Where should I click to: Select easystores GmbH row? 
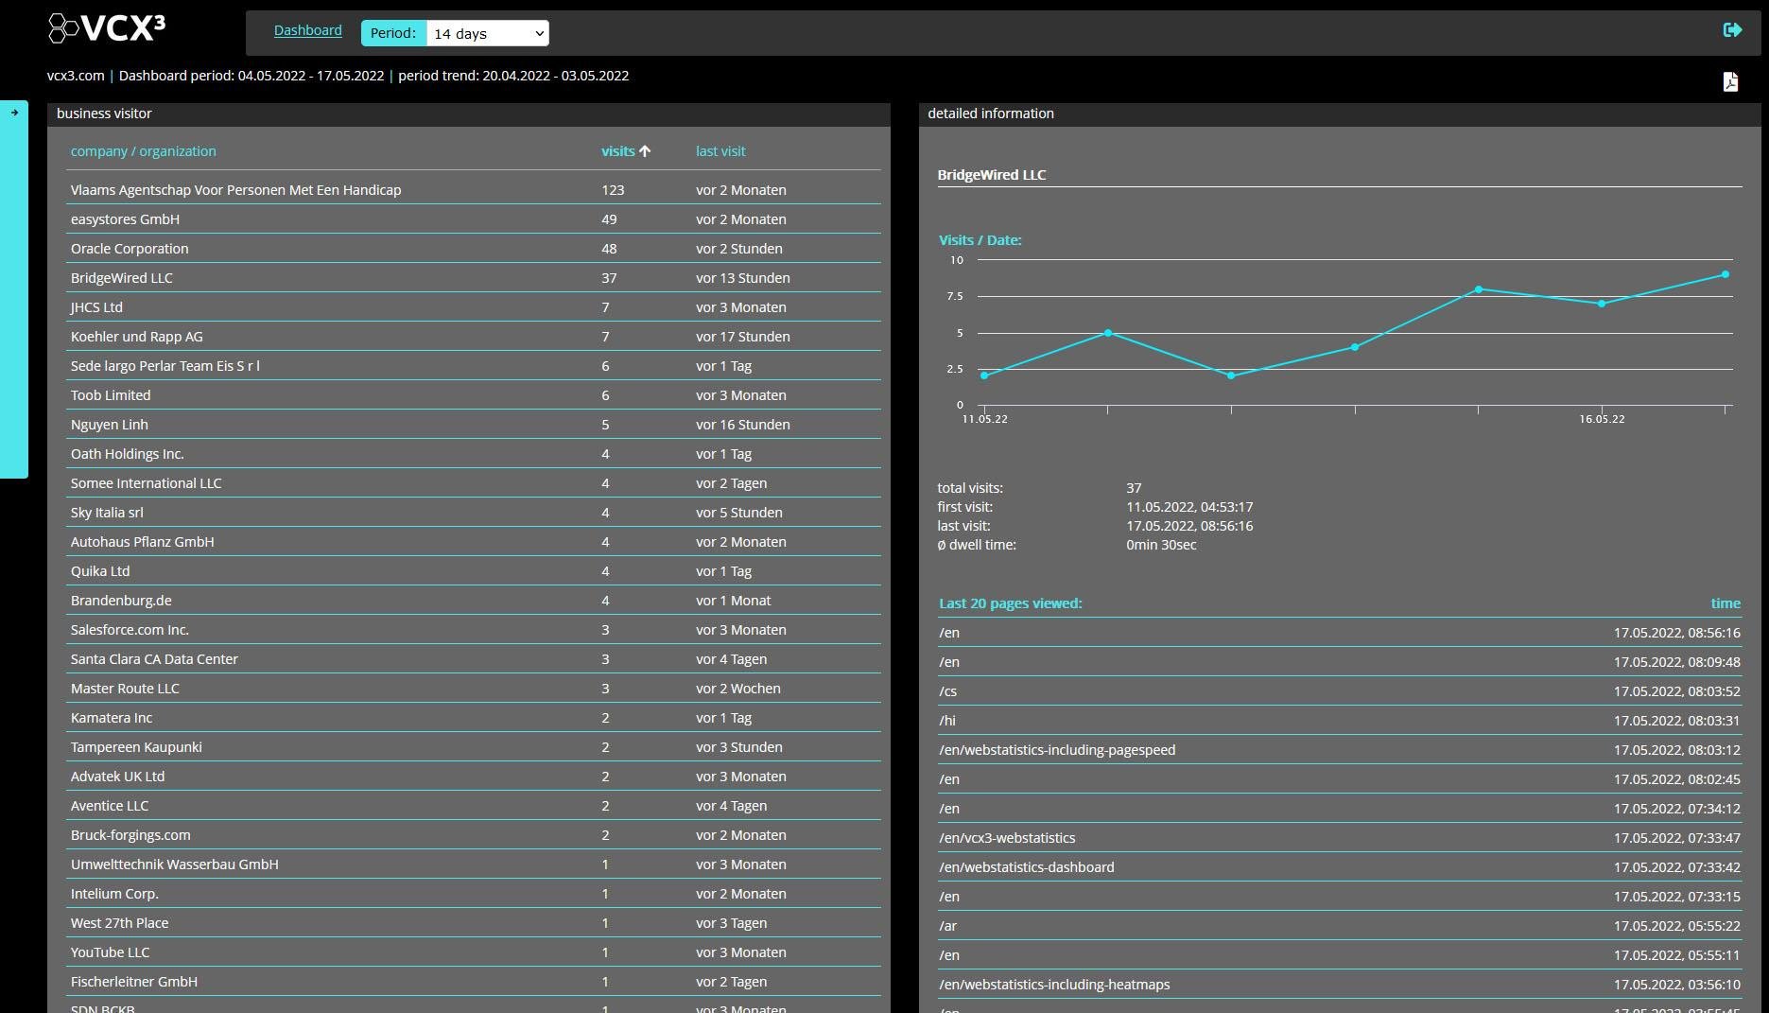[x=473, y=219]
